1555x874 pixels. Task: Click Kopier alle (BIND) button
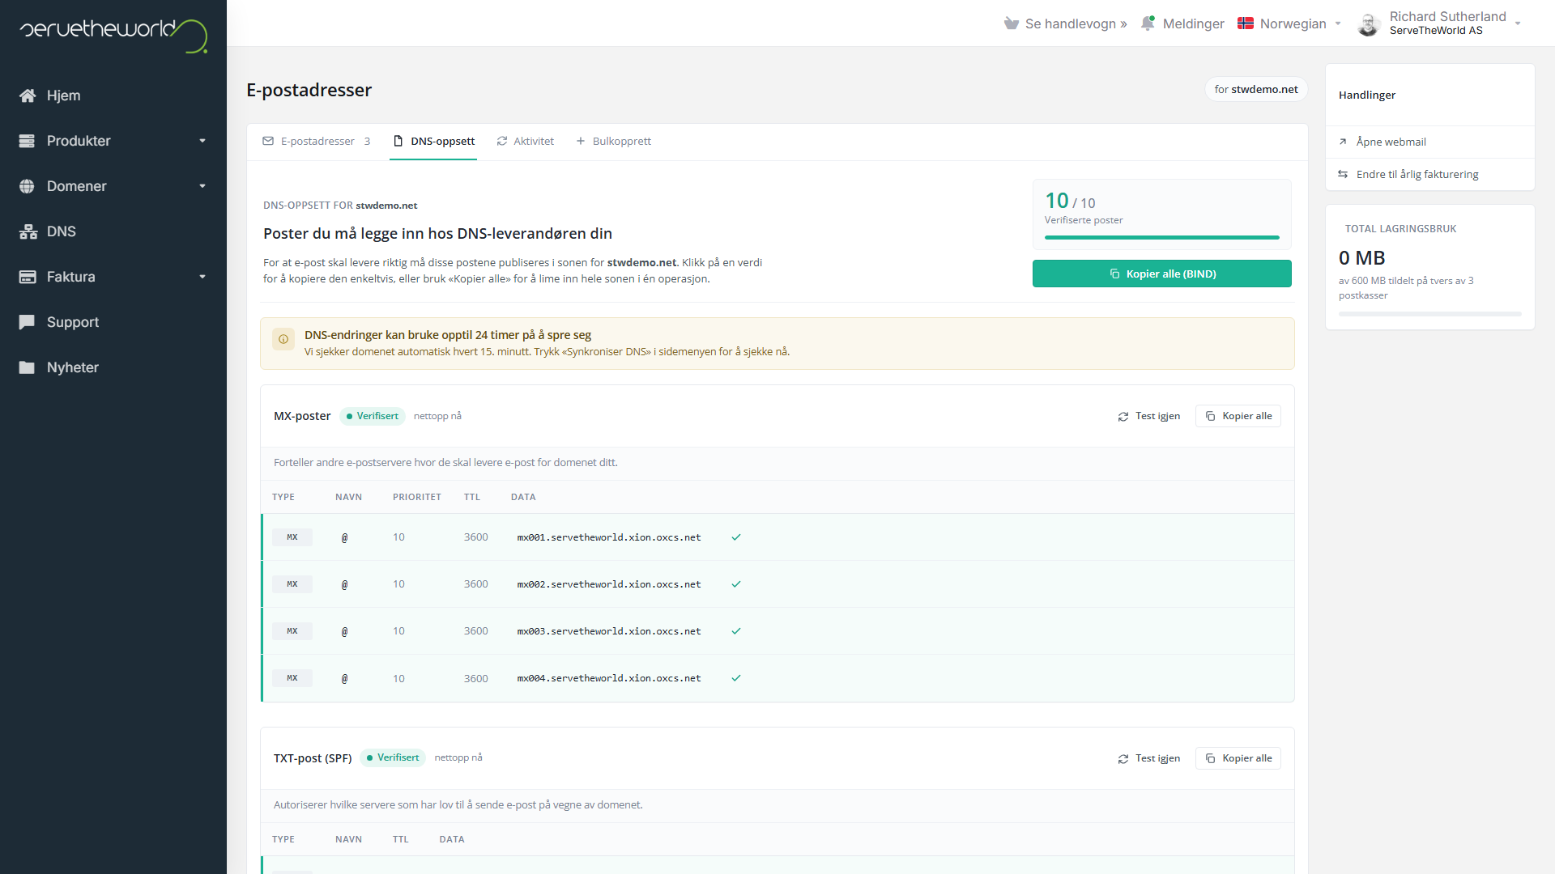coord(1162,274)
